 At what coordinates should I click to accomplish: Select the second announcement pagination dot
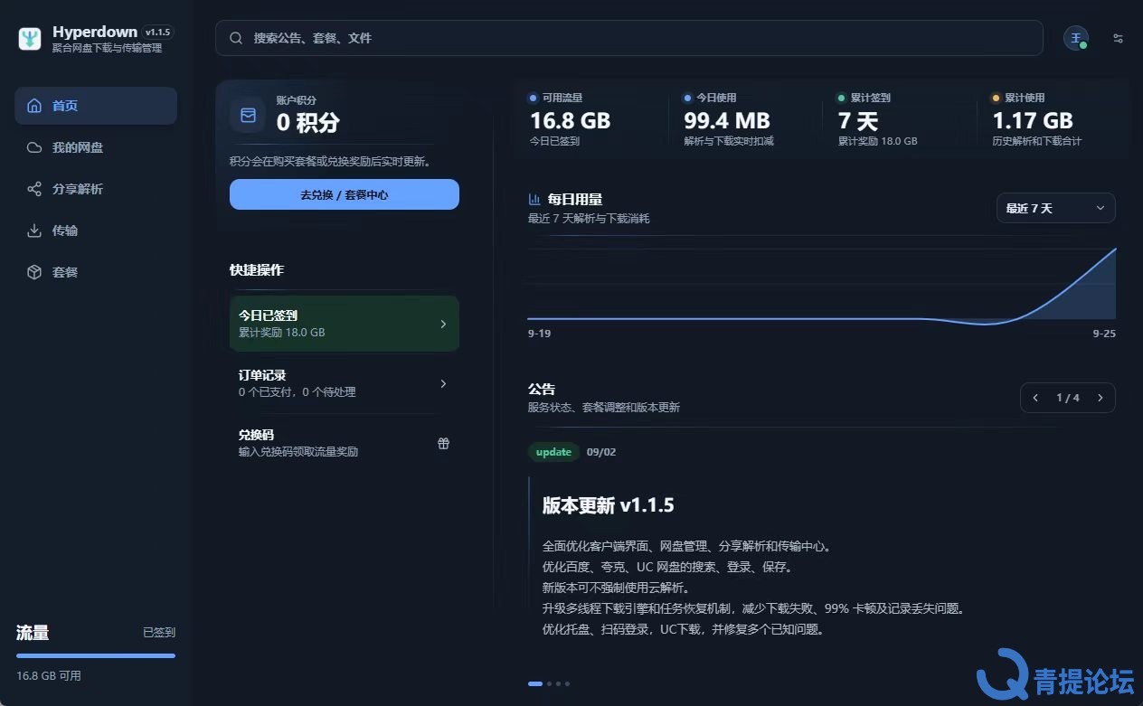(x=549, y=683)
